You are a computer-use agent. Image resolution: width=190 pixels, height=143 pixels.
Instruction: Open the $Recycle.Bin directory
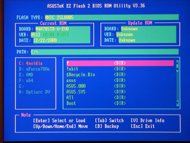point(96,75)
